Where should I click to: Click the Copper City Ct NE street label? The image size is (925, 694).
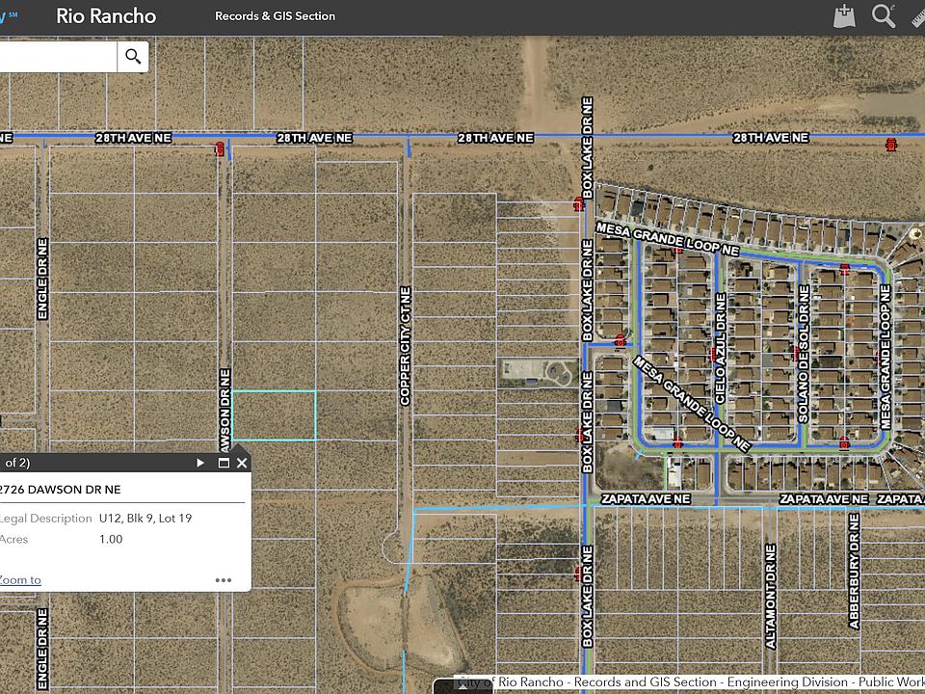click(x=406, y=345)
